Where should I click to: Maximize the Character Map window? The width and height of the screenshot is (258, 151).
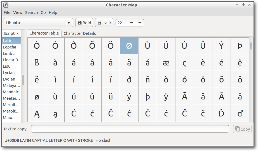[243, 5]
